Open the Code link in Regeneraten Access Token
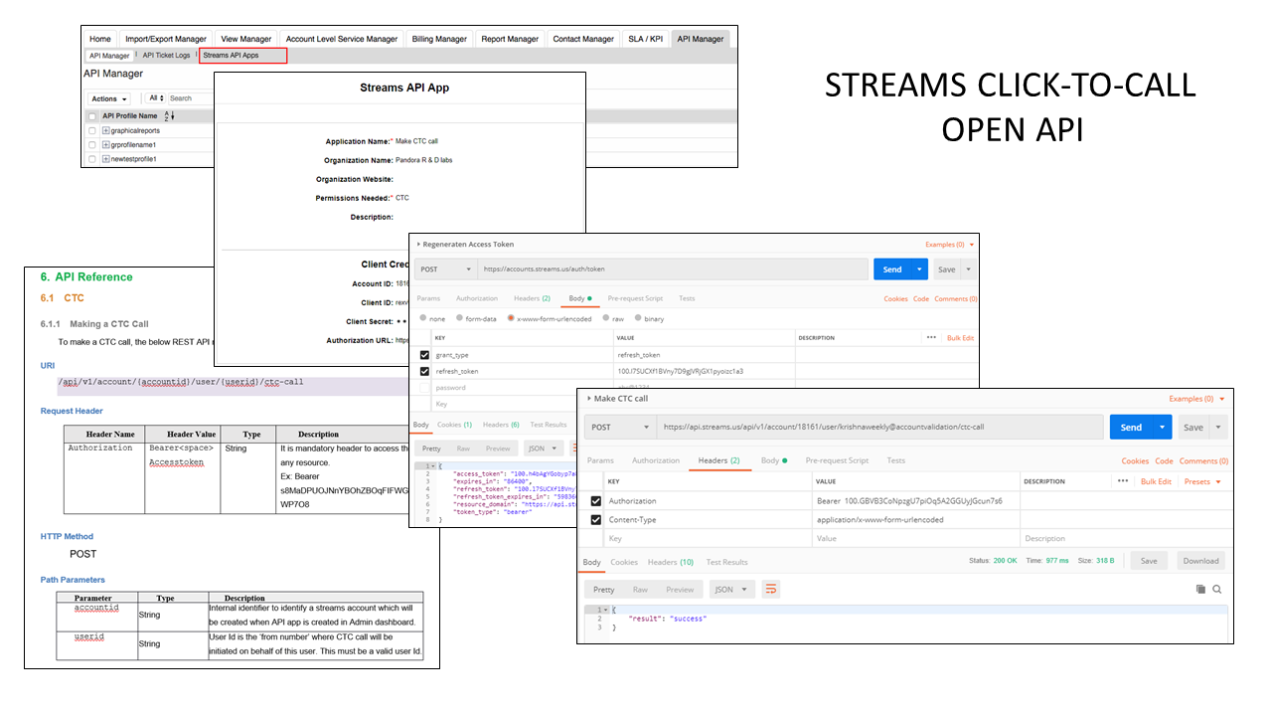 (921, 298)
